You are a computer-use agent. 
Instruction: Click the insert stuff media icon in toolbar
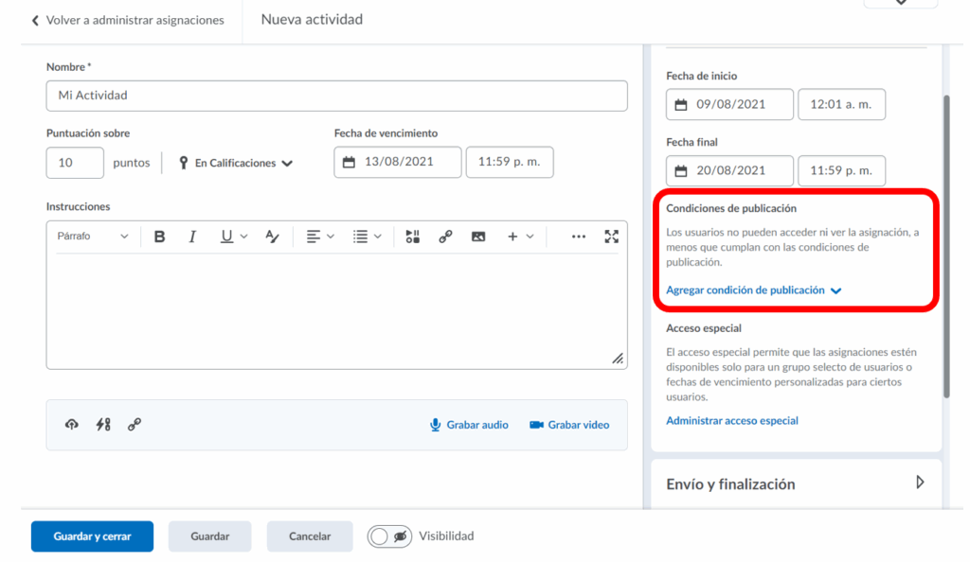tap(412, 237)
